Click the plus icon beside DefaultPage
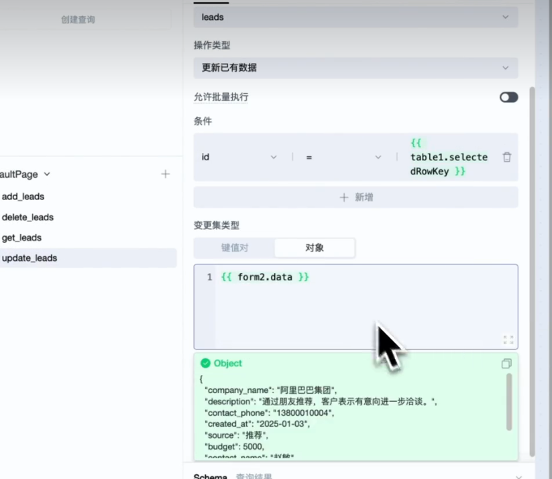This screenshot has width=552, height=479. 166,174
